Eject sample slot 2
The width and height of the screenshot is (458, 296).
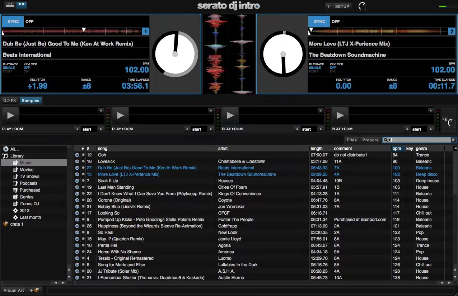click(211, 111)
